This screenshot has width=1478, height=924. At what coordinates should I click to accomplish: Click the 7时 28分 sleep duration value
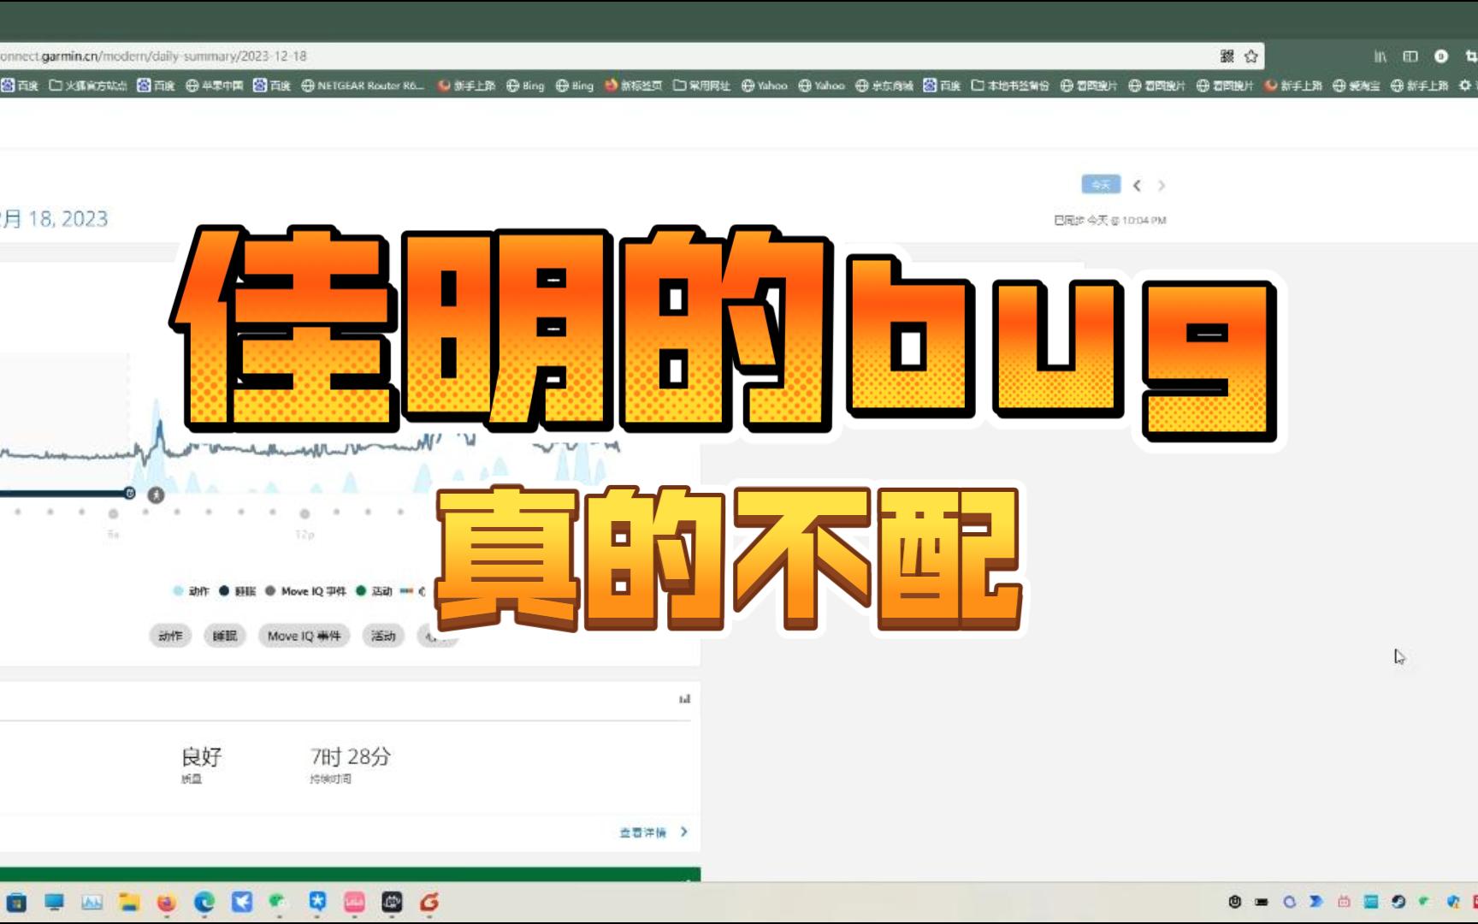click(351, 756)
